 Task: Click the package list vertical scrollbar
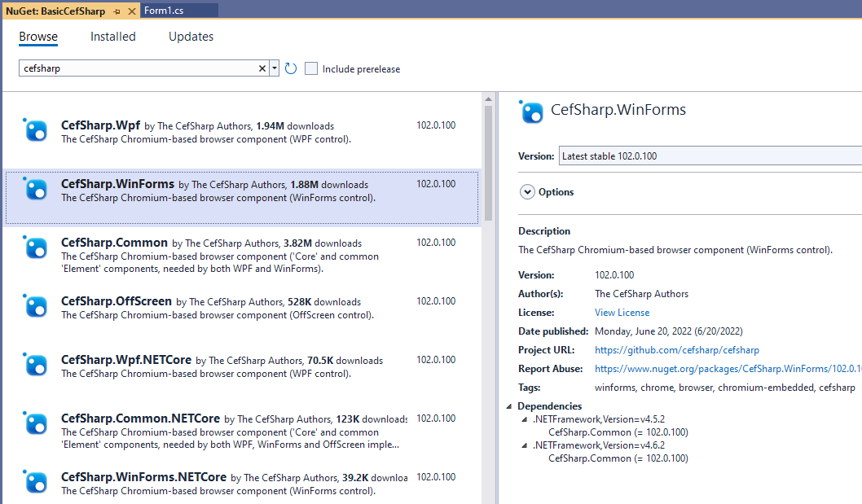click(488, 163)
